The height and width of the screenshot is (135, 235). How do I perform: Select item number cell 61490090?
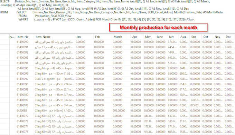pos(22,42)
